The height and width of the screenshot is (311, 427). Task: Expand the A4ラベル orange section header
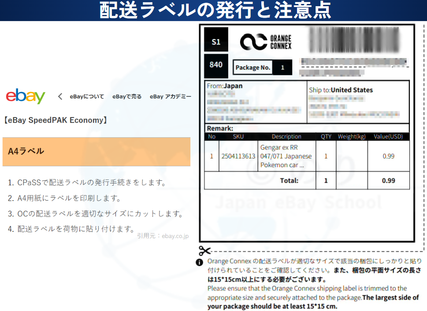tap(96, 151)
